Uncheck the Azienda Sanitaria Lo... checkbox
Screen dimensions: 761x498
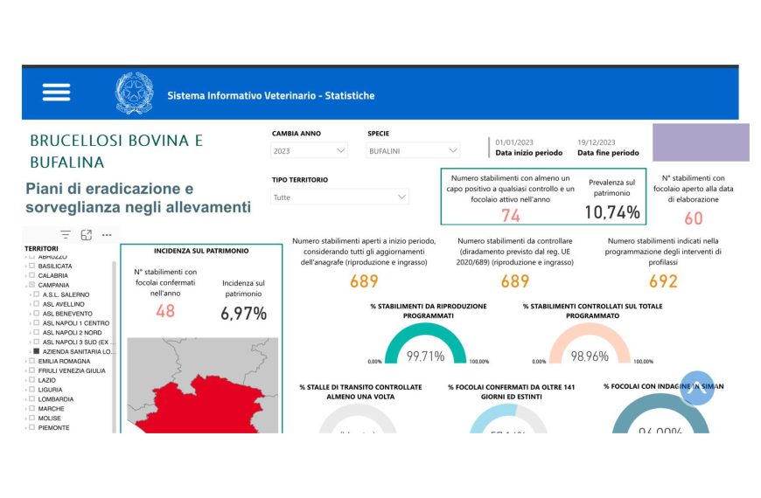(x=37, y=351)
